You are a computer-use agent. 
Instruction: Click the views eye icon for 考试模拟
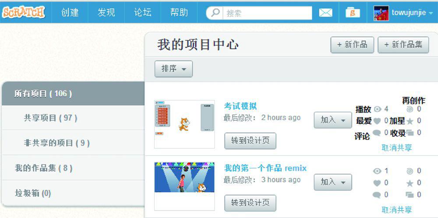pos(378,109)
